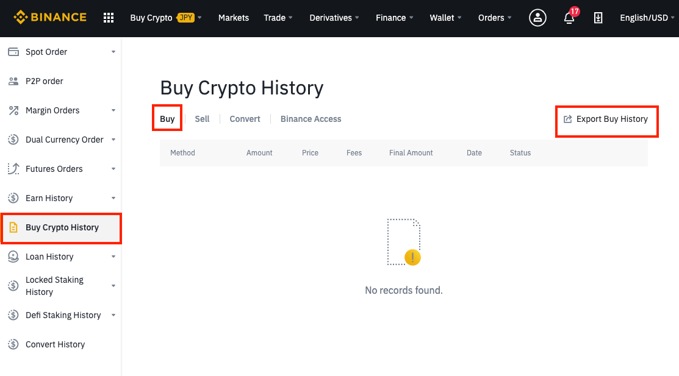
Task: Switch to the Sell tab
Action: [x=202, y=119]
